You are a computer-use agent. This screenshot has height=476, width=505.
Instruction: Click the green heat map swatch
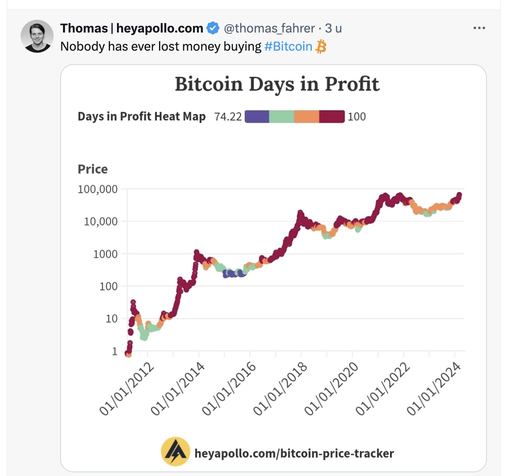pyautogui.click(x=282, y=117)
